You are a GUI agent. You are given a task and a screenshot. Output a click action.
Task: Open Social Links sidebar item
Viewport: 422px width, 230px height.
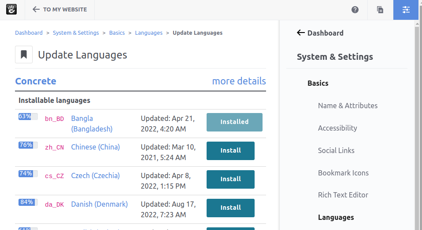336,150
